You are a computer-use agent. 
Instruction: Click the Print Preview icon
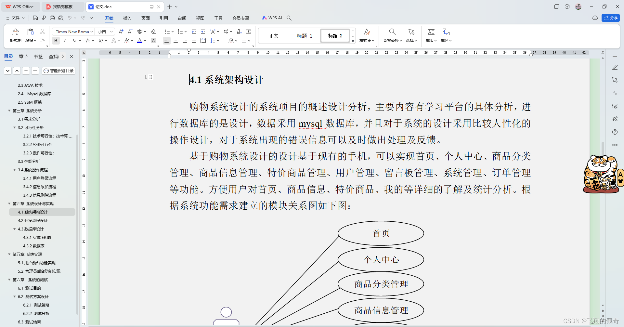[x=61, y=18]
